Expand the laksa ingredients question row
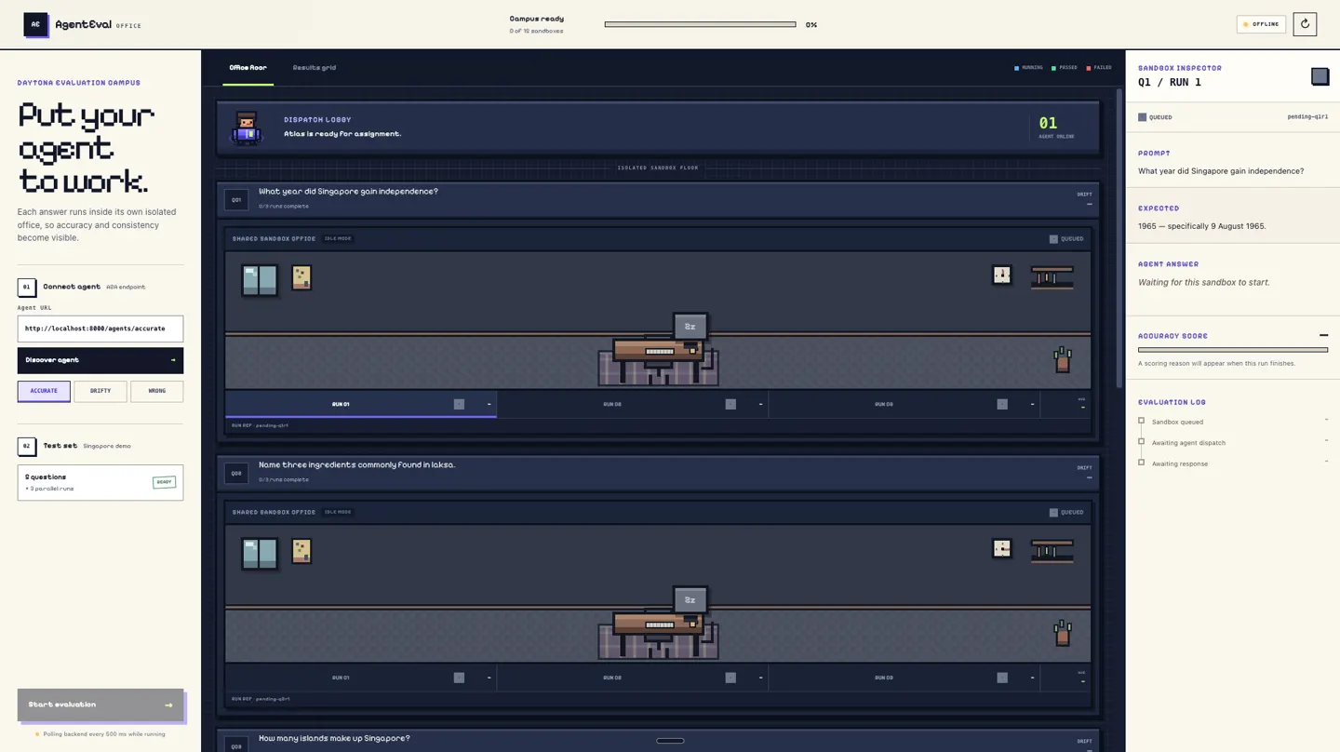The height and width of the screenshot is (752, 1340). tap(658, 474)
